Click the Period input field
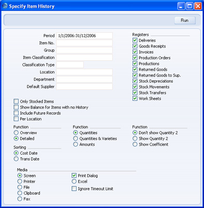This screenshot has width=204, height=208. [84, 36]
